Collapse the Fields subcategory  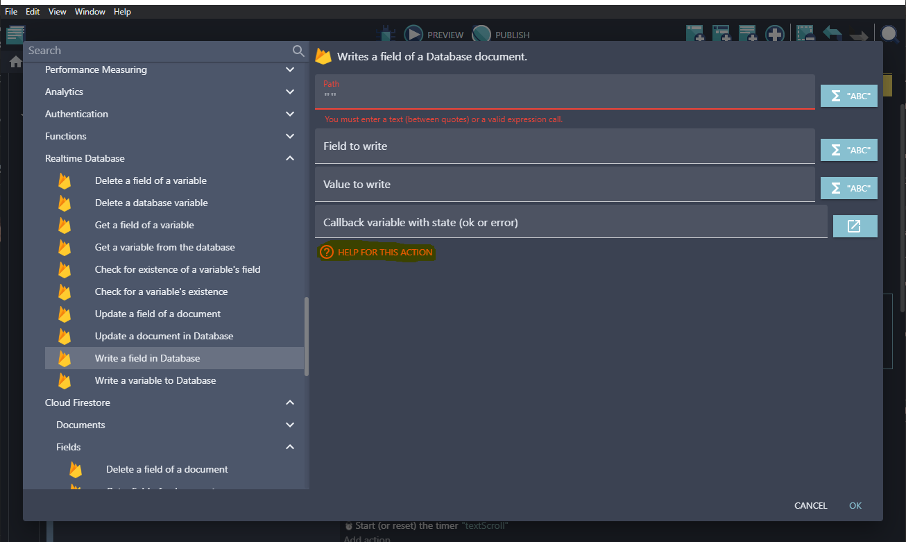pos(290,448)
